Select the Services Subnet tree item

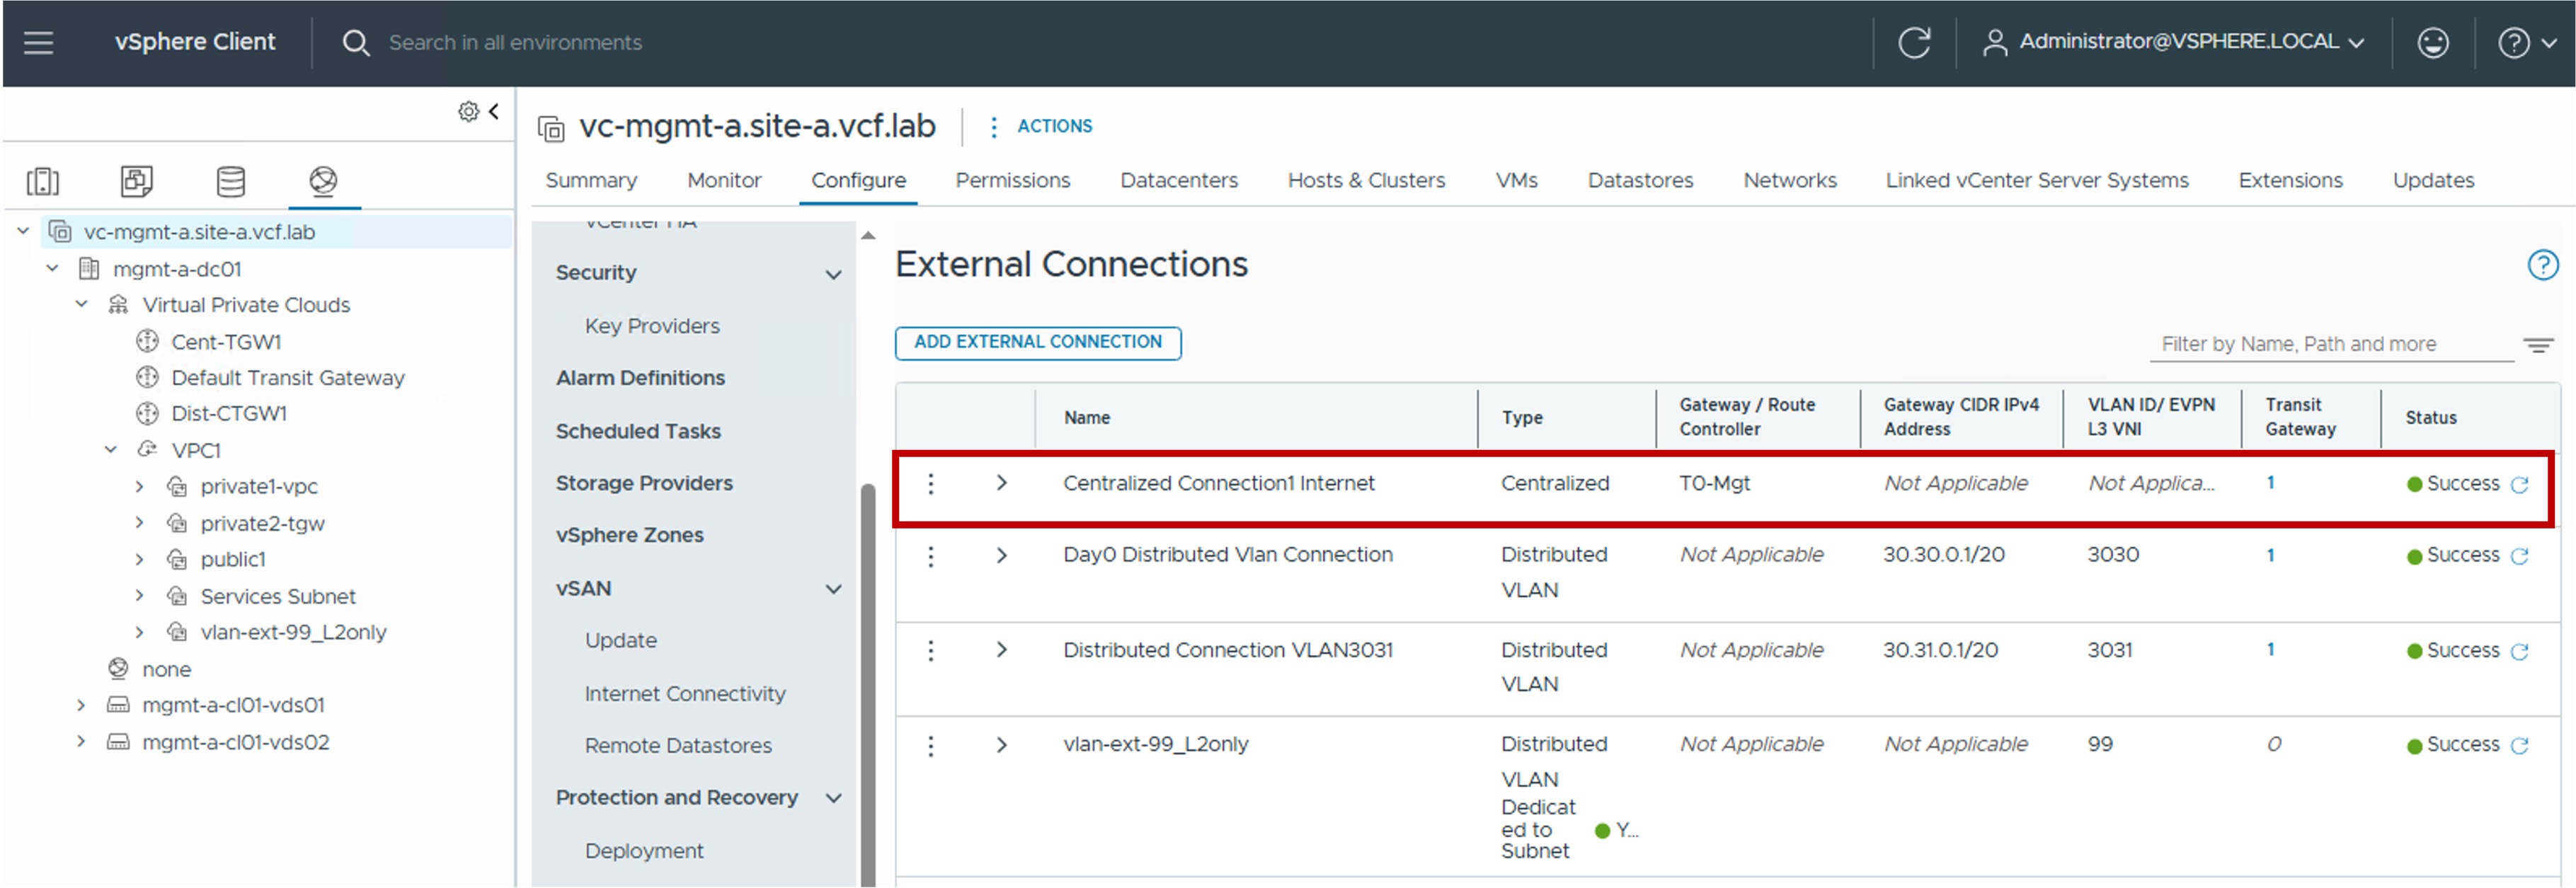[x=278, y=597]
